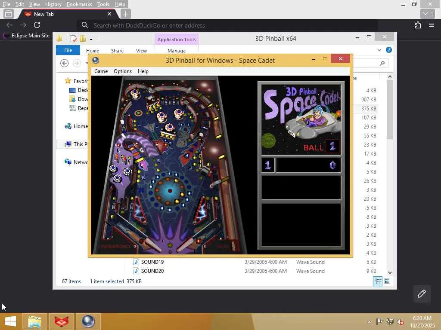Expand the Explorer ribbon chevron
Viewport: 441px width, 330px height.
pos(379,50)
